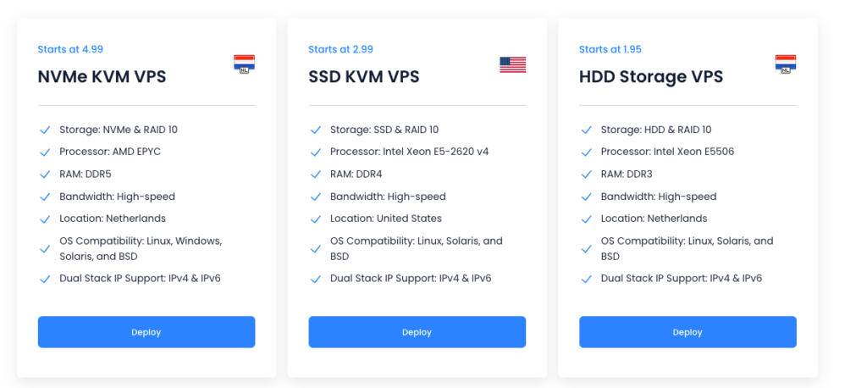Click the Netherlands flag on NVMe KVM VPS
The width and height of the screenshot is (867, 388).
click(244, 64)
